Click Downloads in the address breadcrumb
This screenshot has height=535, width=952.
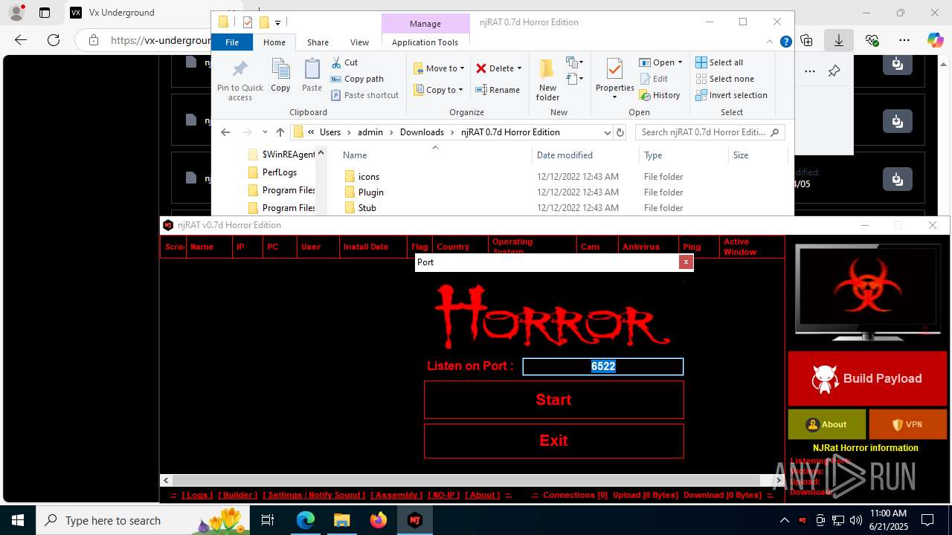point(422,132)
